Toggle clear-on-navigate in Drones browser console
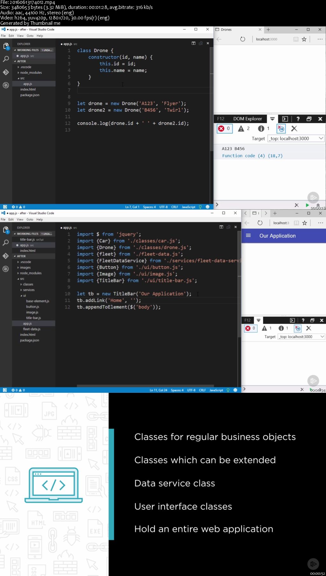Screen dimensions: 326x576 (281, 128)
